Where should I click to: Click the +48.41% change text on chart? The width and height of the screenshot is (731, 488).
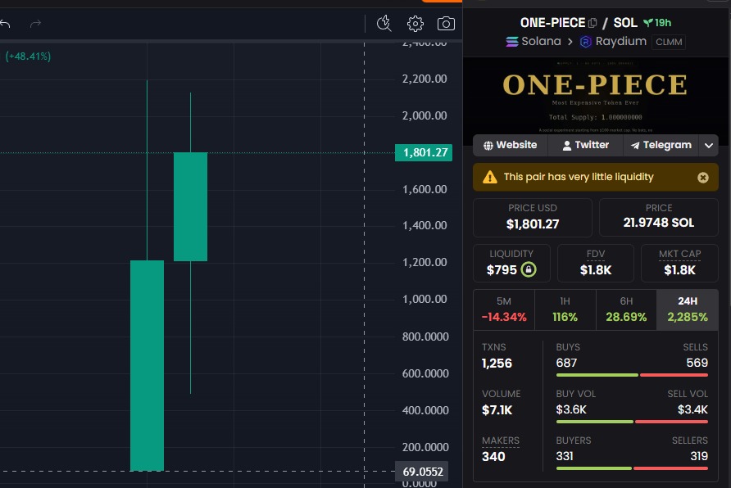[28, 56]
